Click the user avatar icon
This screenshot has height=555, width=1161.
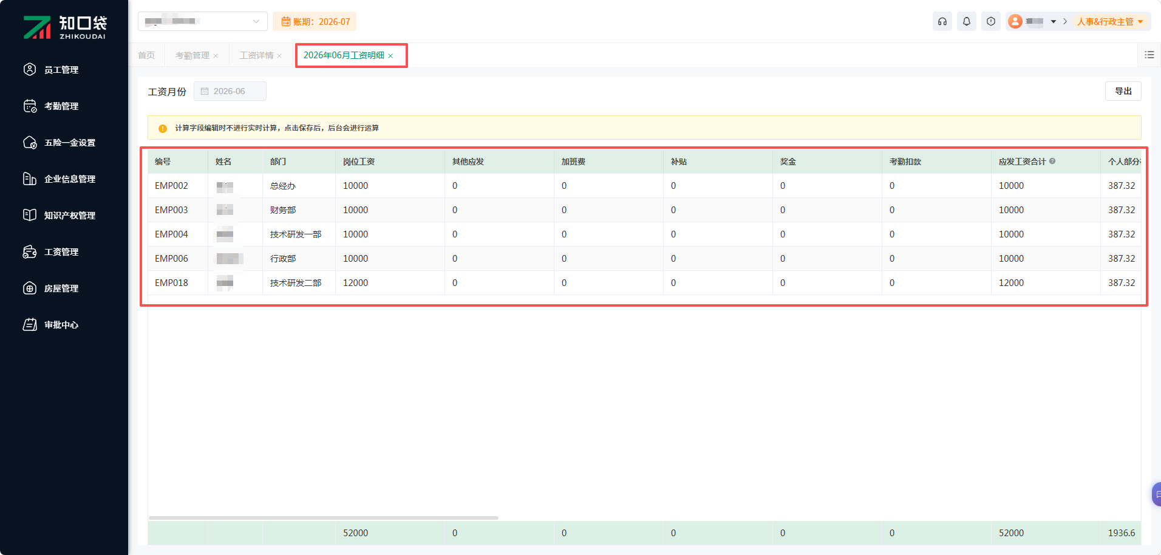click(x=1015, y=21)
